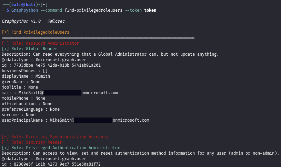Image resolution: width=281 pixels, height=167 pixels.
Task: Click the Global Reader description text
Action: click(110, 54)
